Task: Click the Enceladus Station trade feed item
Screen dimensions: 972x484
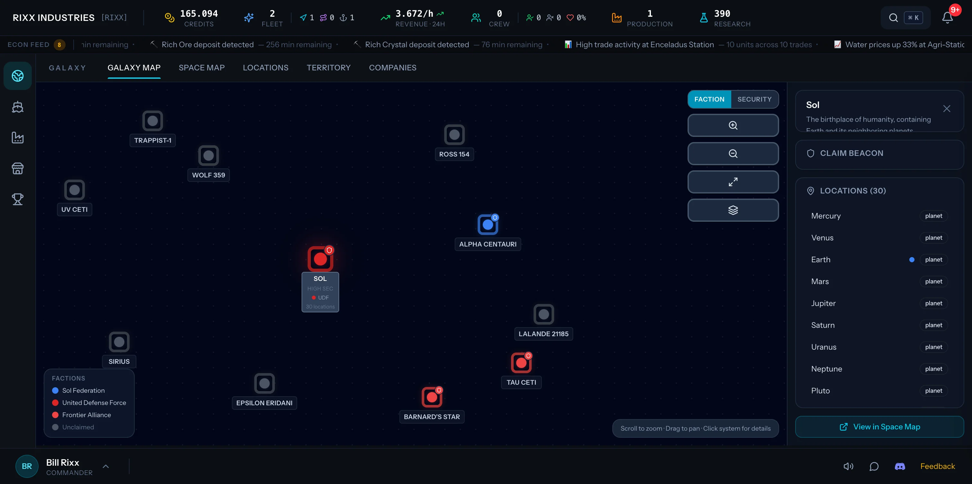Action: [688, 45]
